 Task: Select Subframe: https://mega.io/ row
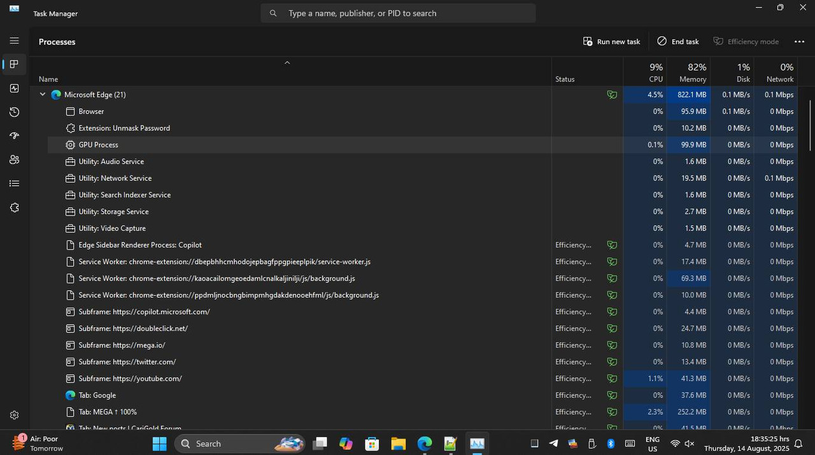coord(422,345)
